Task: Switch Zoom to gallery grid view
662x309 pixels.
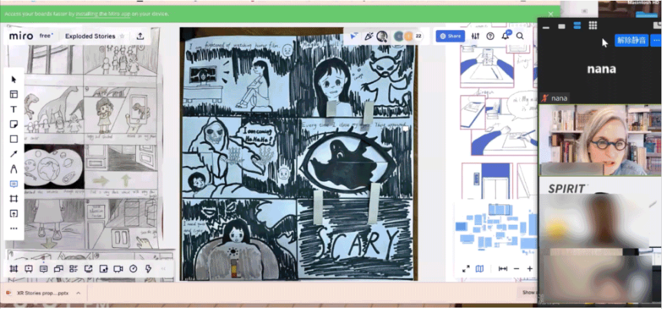Action: [x=593, y=26]
